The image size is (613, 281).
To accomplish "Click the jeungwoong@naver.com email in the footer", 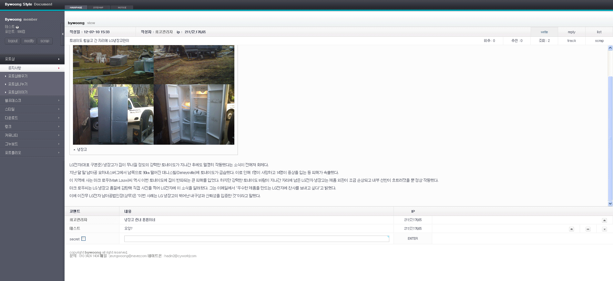I will point(128,256).
